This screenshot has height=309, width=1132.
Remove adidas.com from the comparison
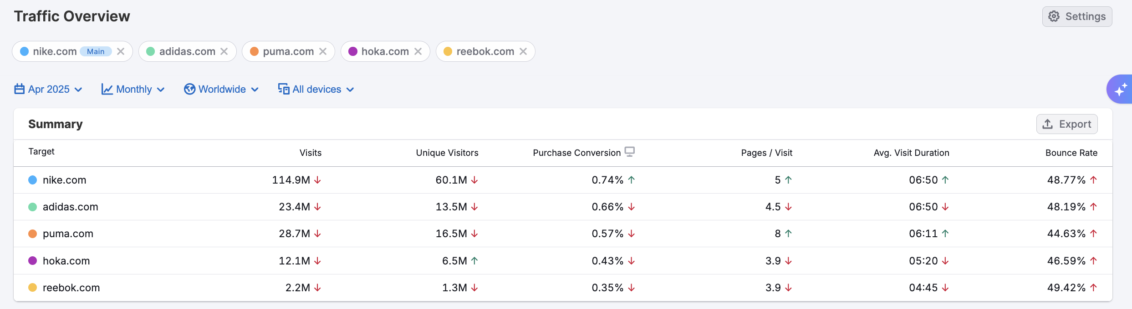(x=224, y=51)
